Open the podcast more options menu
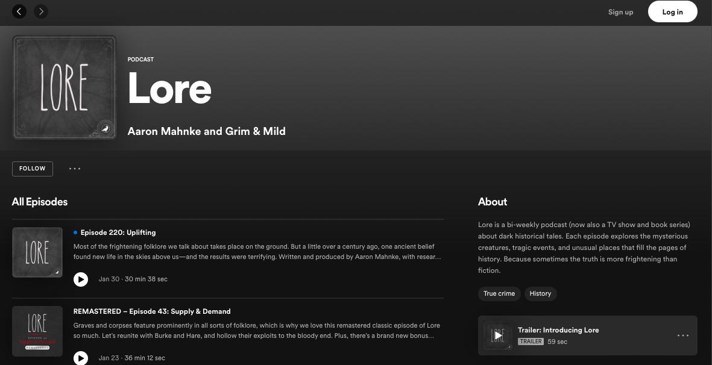 click(x=75, y=169)
